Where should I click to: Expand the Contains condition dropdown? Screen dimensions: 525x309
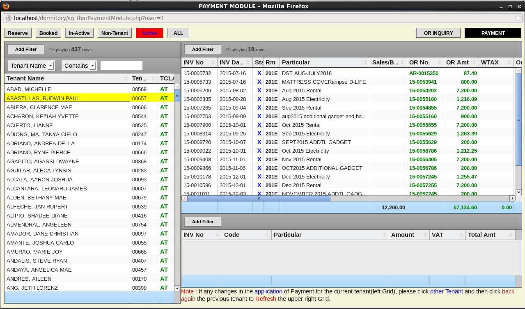click(92, 66)
